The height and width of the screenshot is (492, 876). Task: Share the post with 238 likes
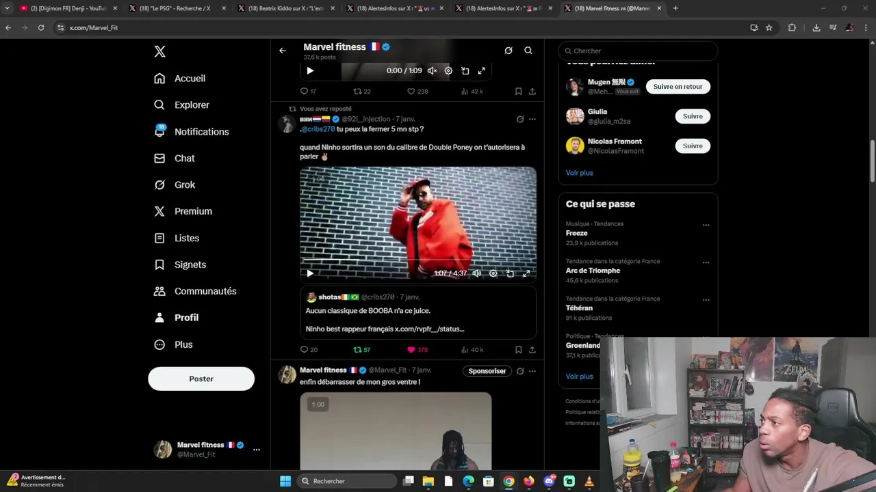coord(532,92)
